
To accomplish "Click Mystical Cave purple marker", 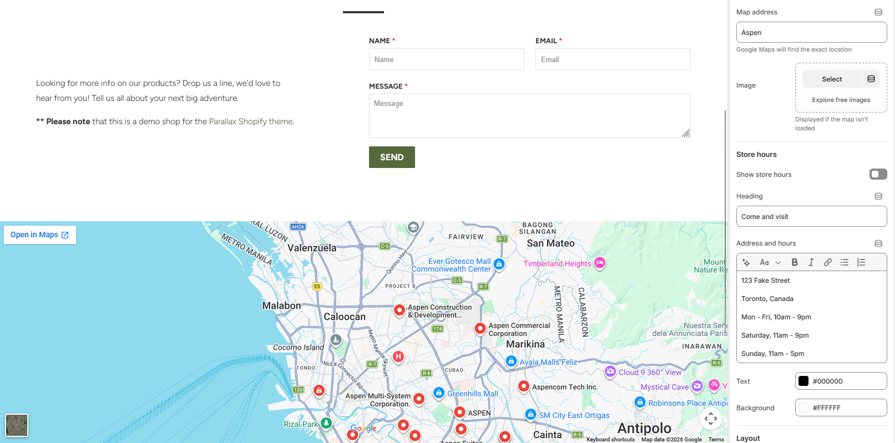I will pyautogui.click(x=697, y=386).
